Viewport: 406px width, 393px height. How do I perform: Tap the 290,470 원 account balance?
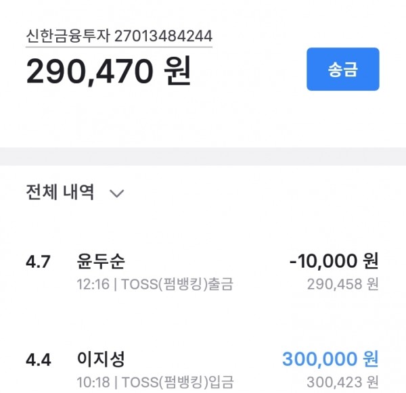[x=108, y=72]
